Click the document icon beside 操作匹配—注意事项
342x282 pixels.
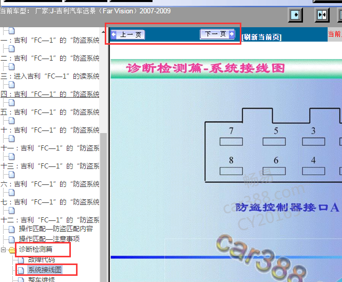pos(12,239)
